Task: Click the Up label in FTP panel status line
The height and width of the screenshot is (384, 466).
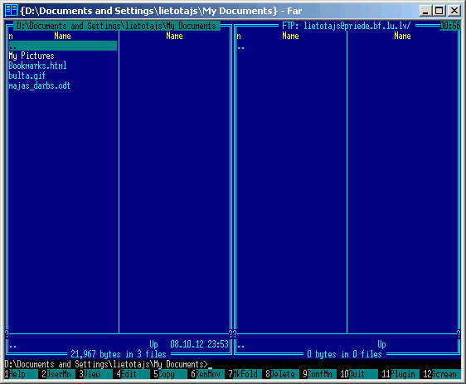Action: tap(381, 344)
